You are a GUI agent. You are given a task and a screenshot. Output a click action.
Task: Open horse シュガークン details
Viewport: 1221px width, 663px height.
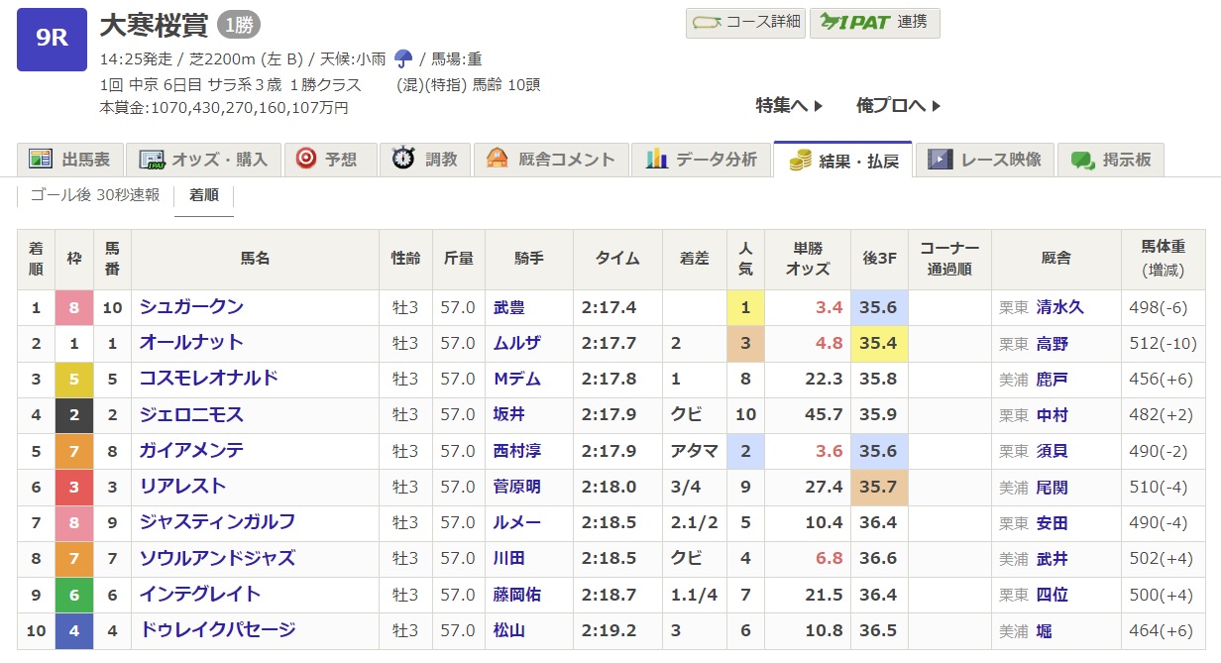191,307
